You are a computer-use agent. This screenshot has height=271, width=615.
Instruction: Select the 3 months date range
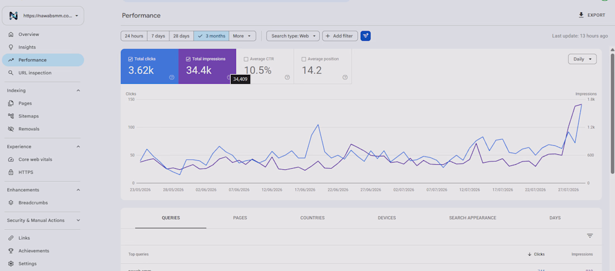coord(211,36)
